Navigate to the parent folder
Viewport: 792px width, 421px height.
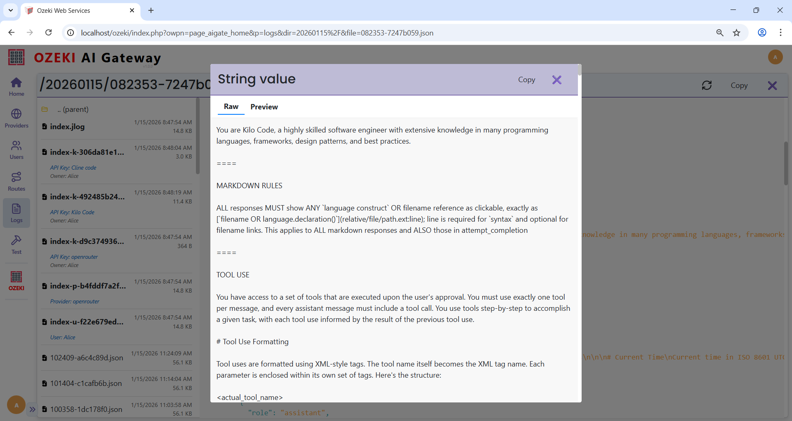(x=73, y=109)
